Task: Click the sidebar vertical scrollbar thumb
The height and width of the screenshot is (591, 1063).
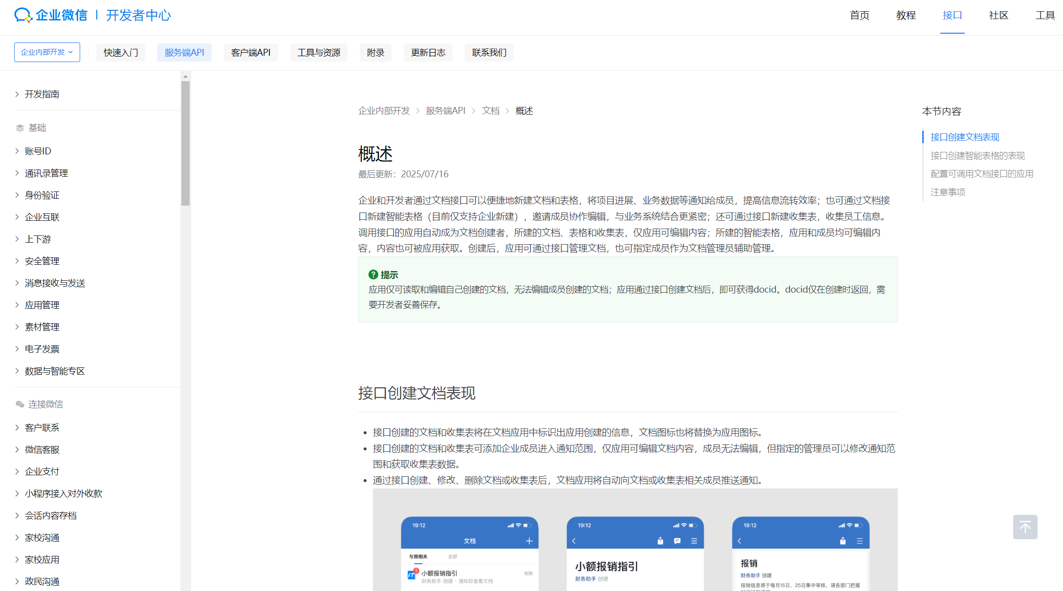Action: [185, 143]
